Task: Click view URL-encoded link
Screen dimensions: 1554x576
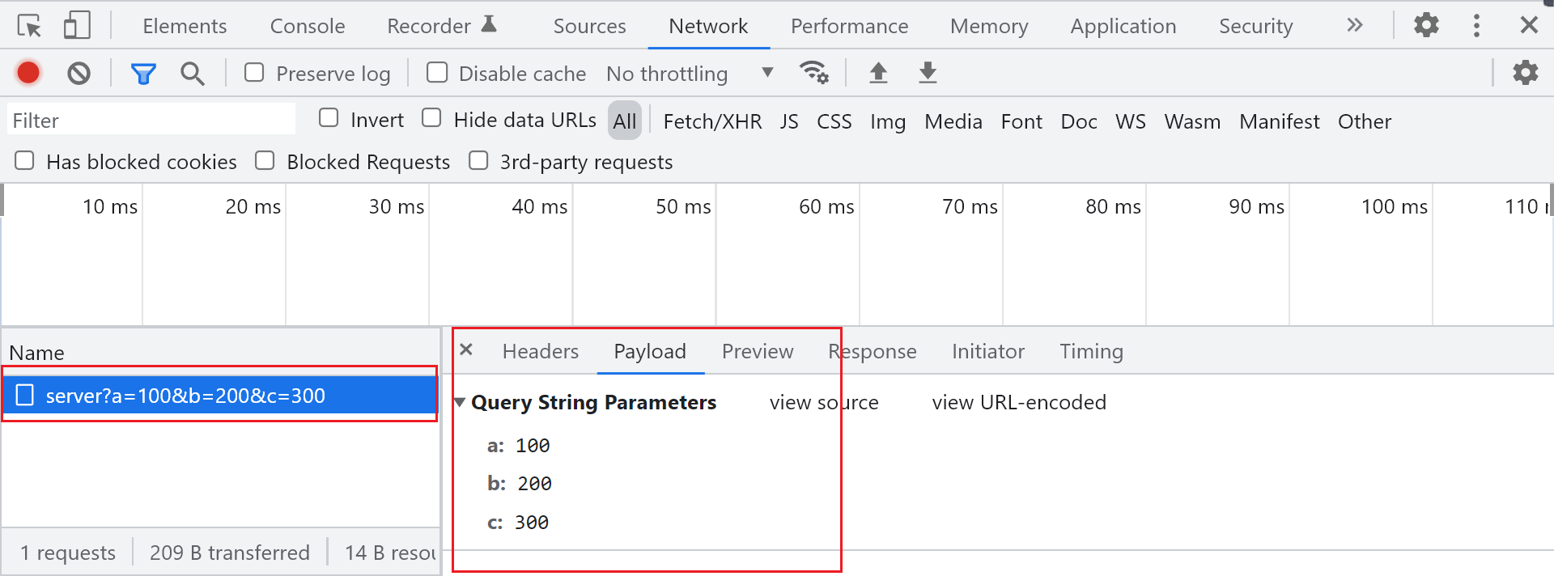Action: (x=1018, y=402)
